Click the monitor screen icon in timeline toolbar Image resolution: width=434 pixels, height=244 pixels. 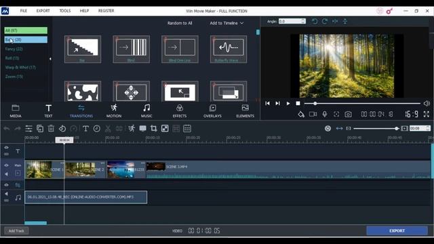click(x=143, y=129)
